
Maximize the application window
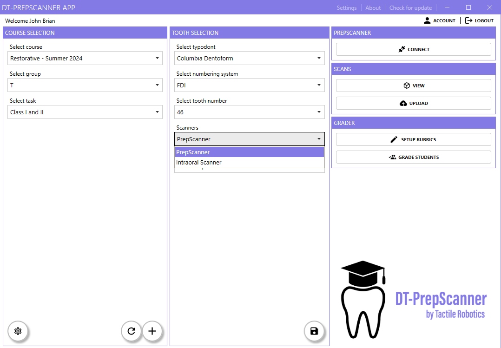(468, 7)
